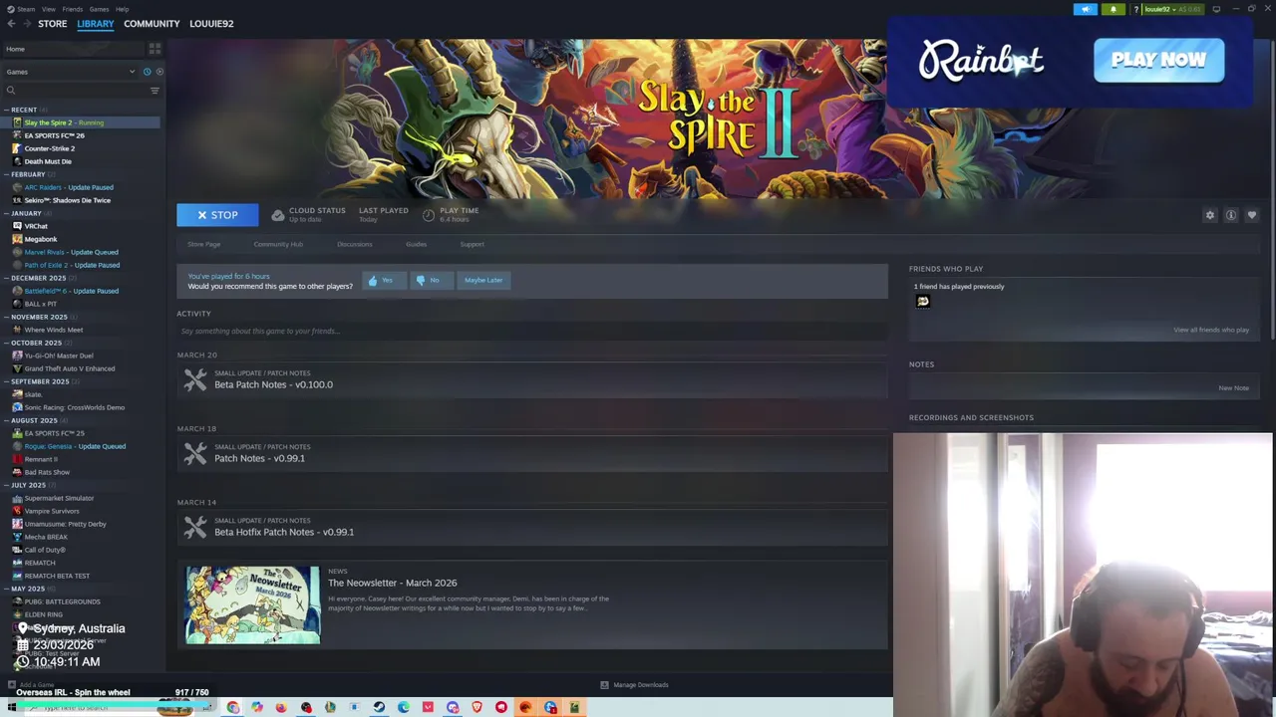The image size is (1276, 717).
Task: Switch to the COMMUNITY tab
Action: click(x=152, y=24)
